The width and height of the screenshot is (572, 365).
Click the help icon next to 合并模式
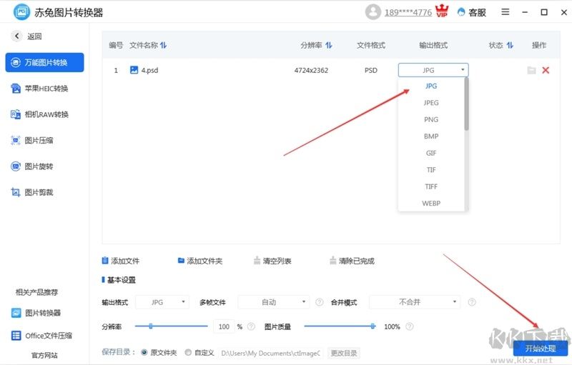click(x=472, y=302)
